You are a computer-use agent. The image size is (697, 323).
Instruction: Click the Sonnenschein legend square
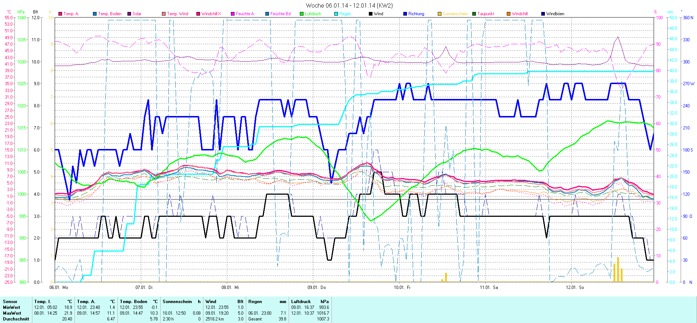tap(440, 14)
